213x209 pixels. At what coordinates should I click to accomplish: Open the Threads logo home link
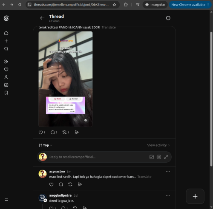(6, 18)
